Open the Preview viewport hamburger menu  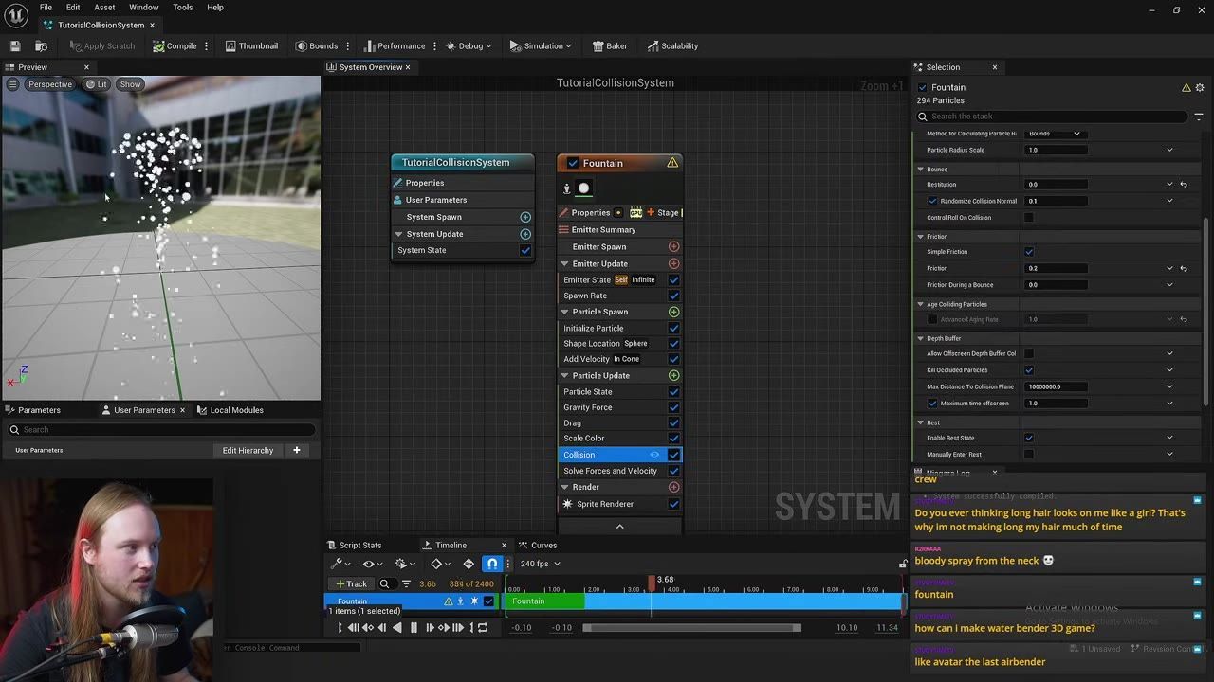click(12, 84)
